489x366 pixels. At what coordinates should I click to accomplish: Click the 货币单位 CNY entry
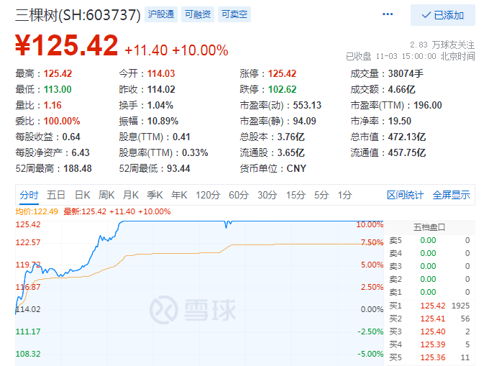(273, 169)
